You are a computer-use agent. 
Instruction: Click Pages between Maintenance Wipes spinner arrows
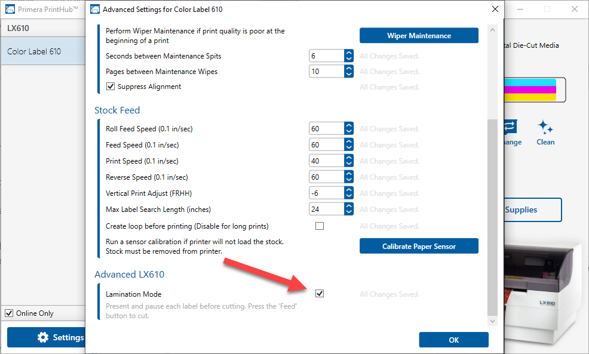coord(349,71)
